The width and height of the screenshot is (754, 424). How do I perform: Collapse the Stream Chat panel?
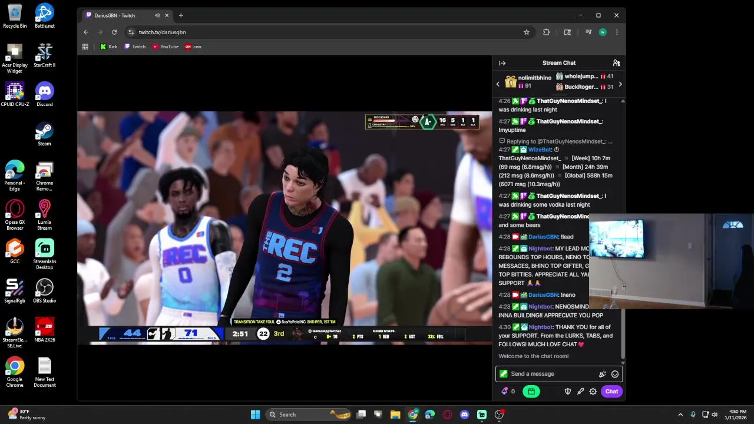(x=502, y=63)
